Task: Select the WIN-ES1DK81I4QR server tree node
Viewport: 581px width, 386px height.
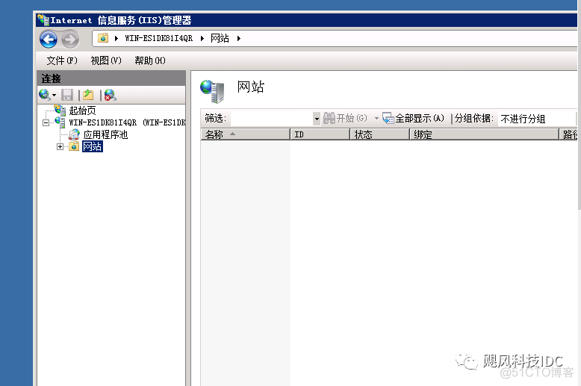Action: click(127, 122)
